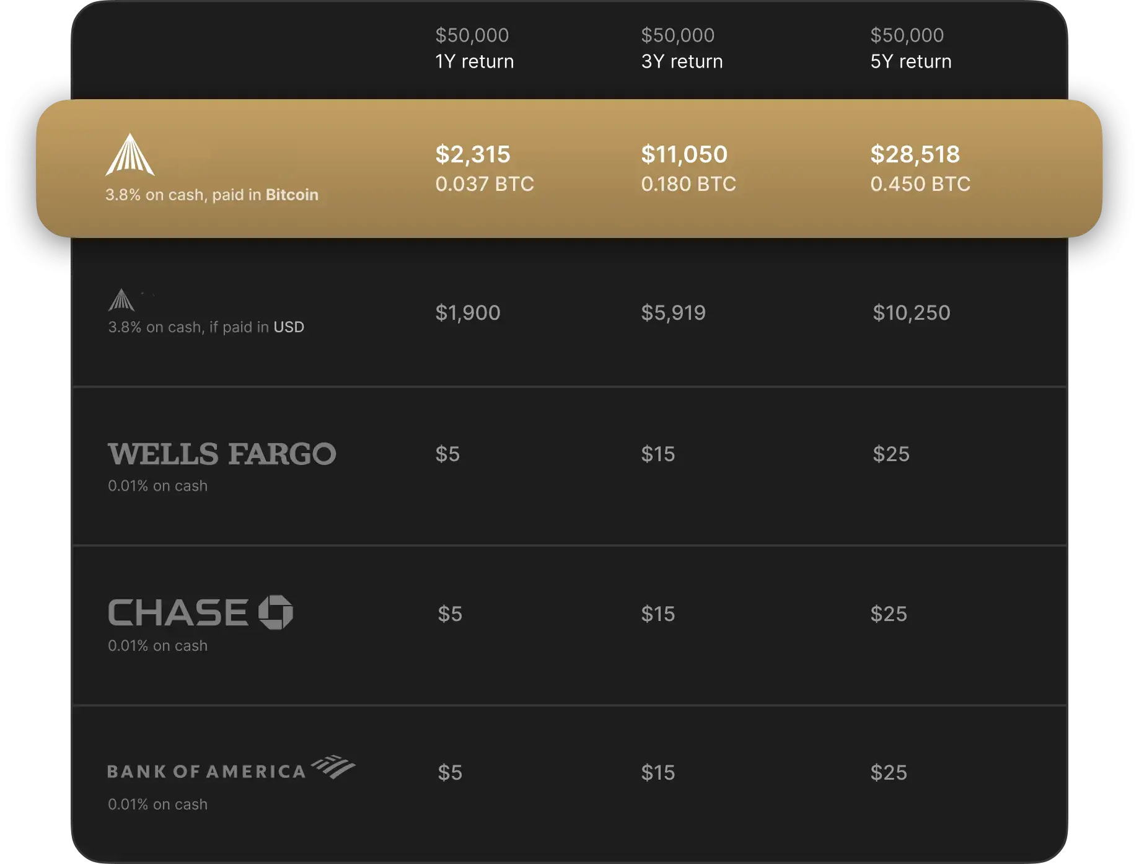This screenshot has width=1139, height=864.
Task: Click the Bank of America flag icon
Action: (333, 767)
